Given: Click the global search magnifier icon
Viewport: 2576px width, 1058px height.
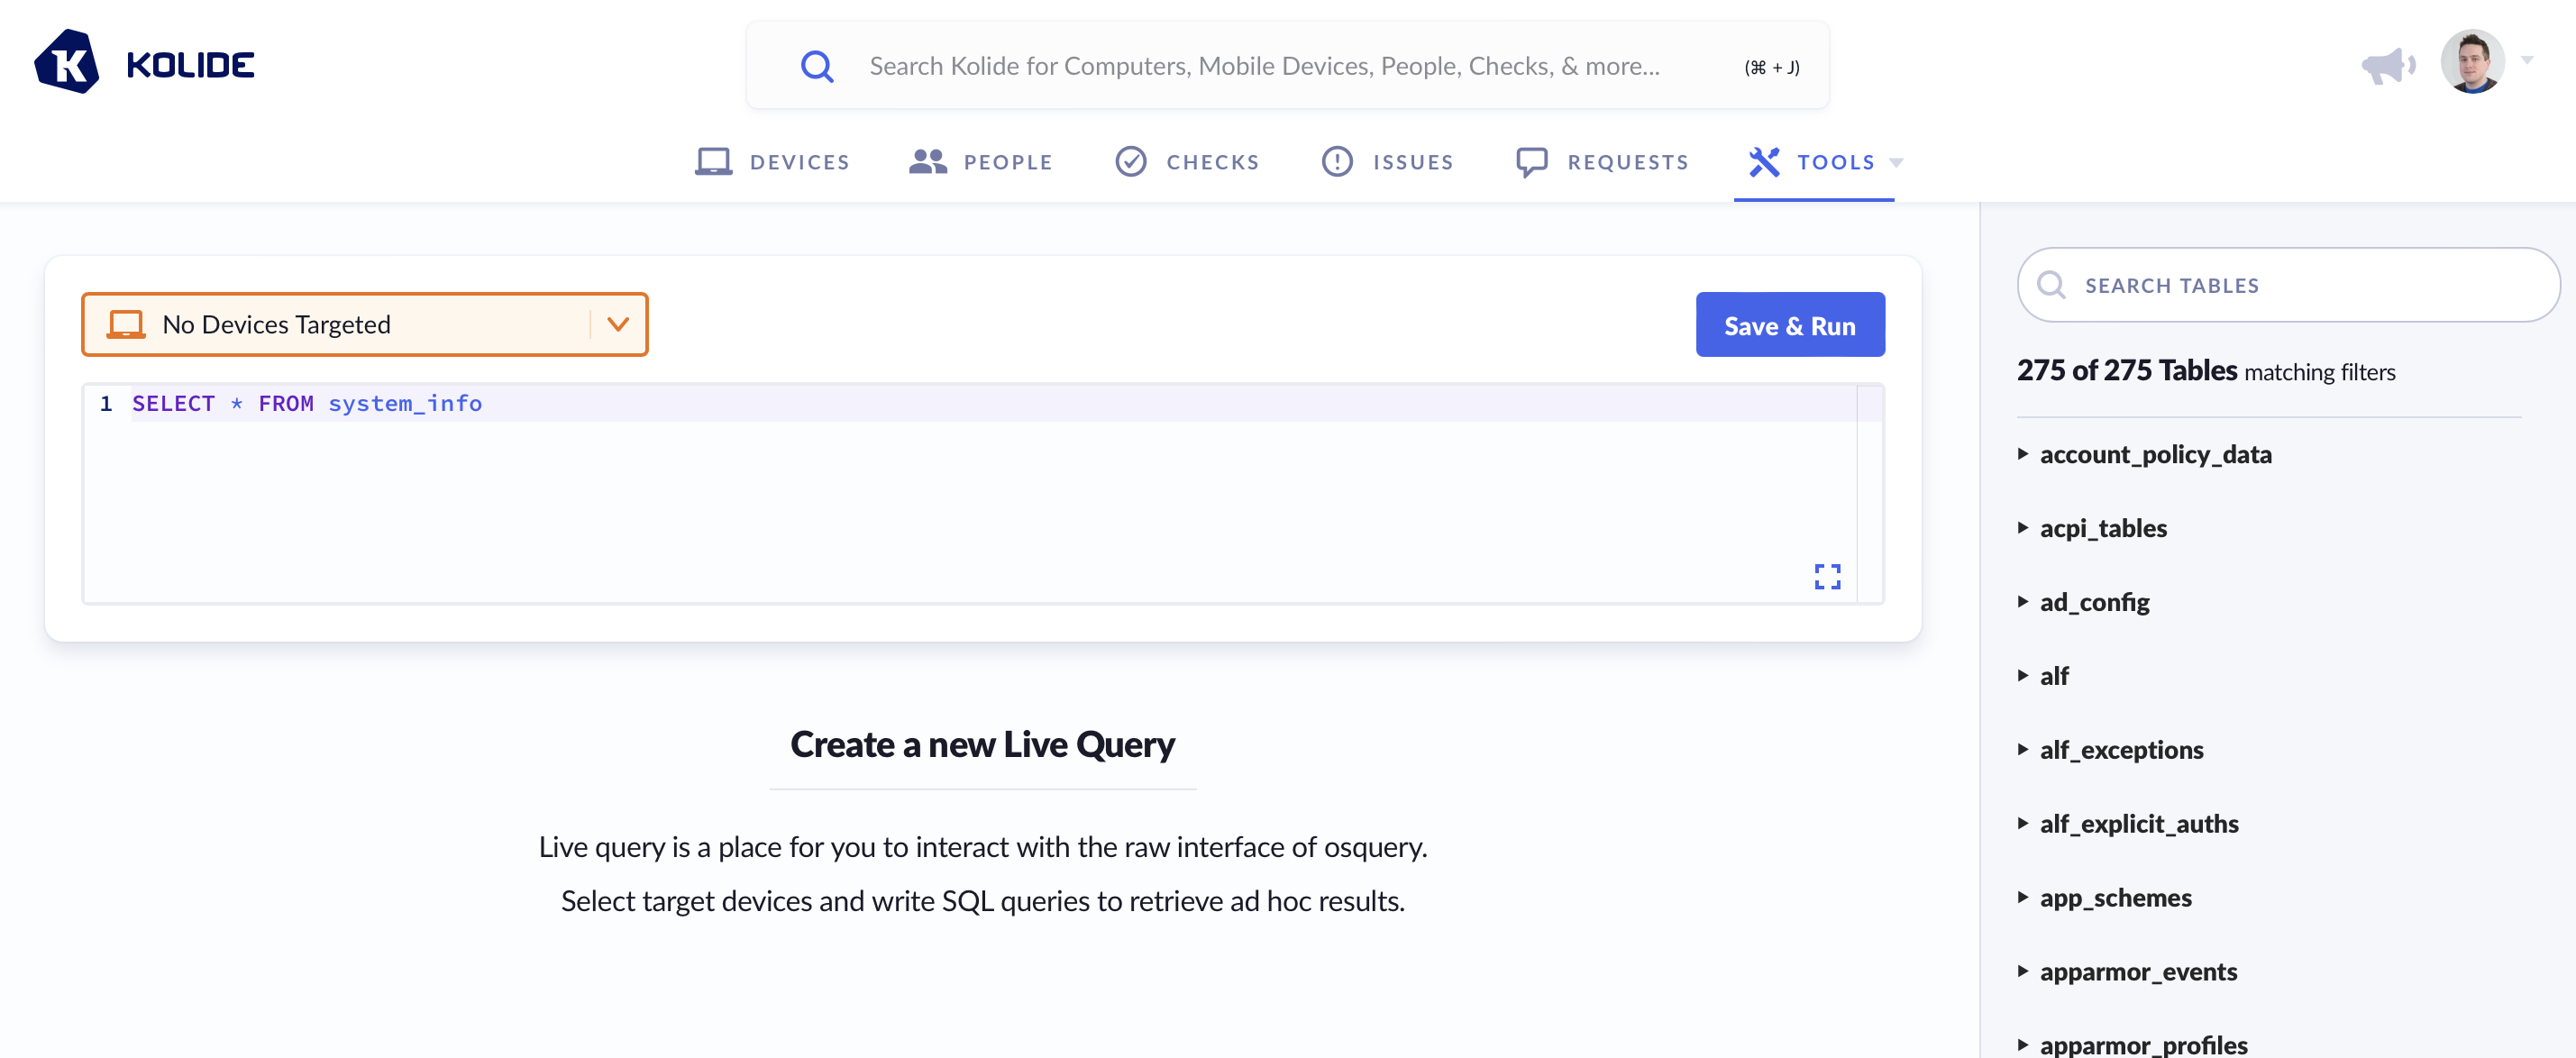Looking at the screenshot, I should [816, 67].
